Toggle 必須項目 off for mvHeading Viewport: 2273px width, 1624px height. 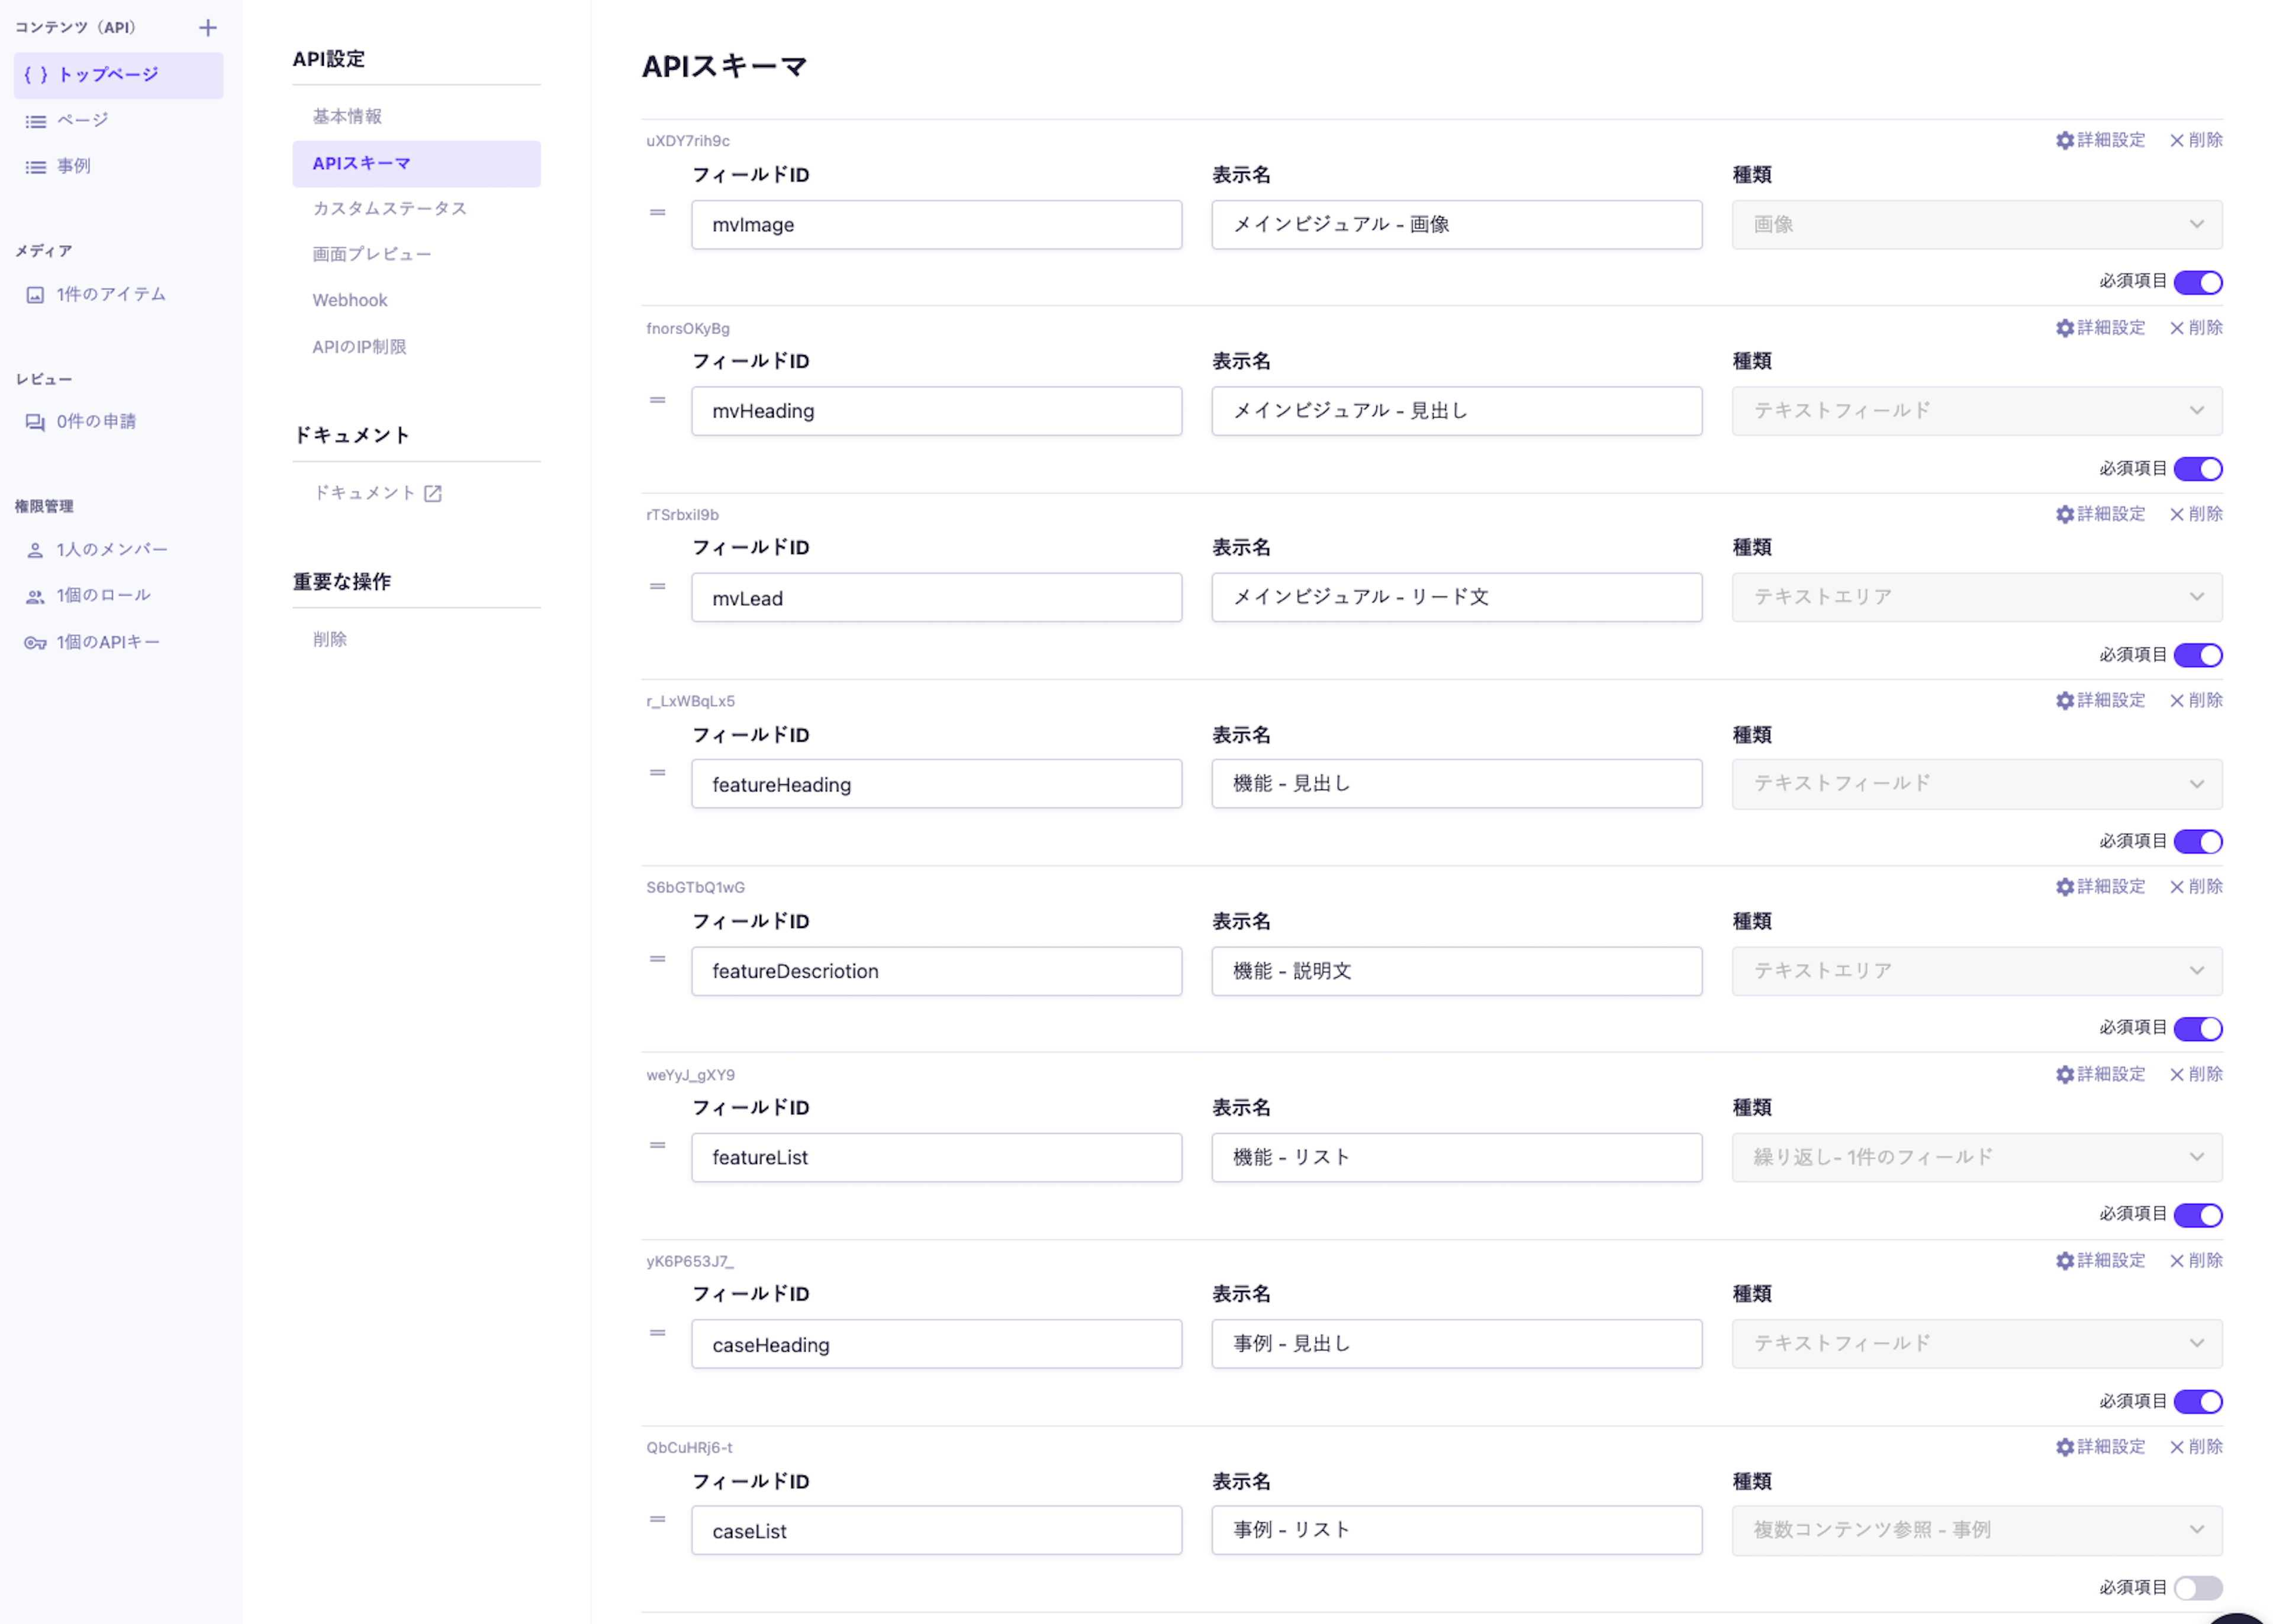pyautogui.click(x=2197, y=469)
